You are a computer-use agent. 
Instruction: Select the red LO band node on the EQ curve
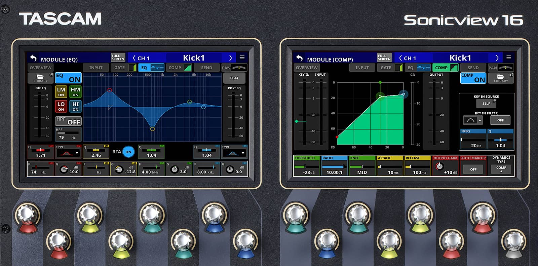tap(109, 90)
